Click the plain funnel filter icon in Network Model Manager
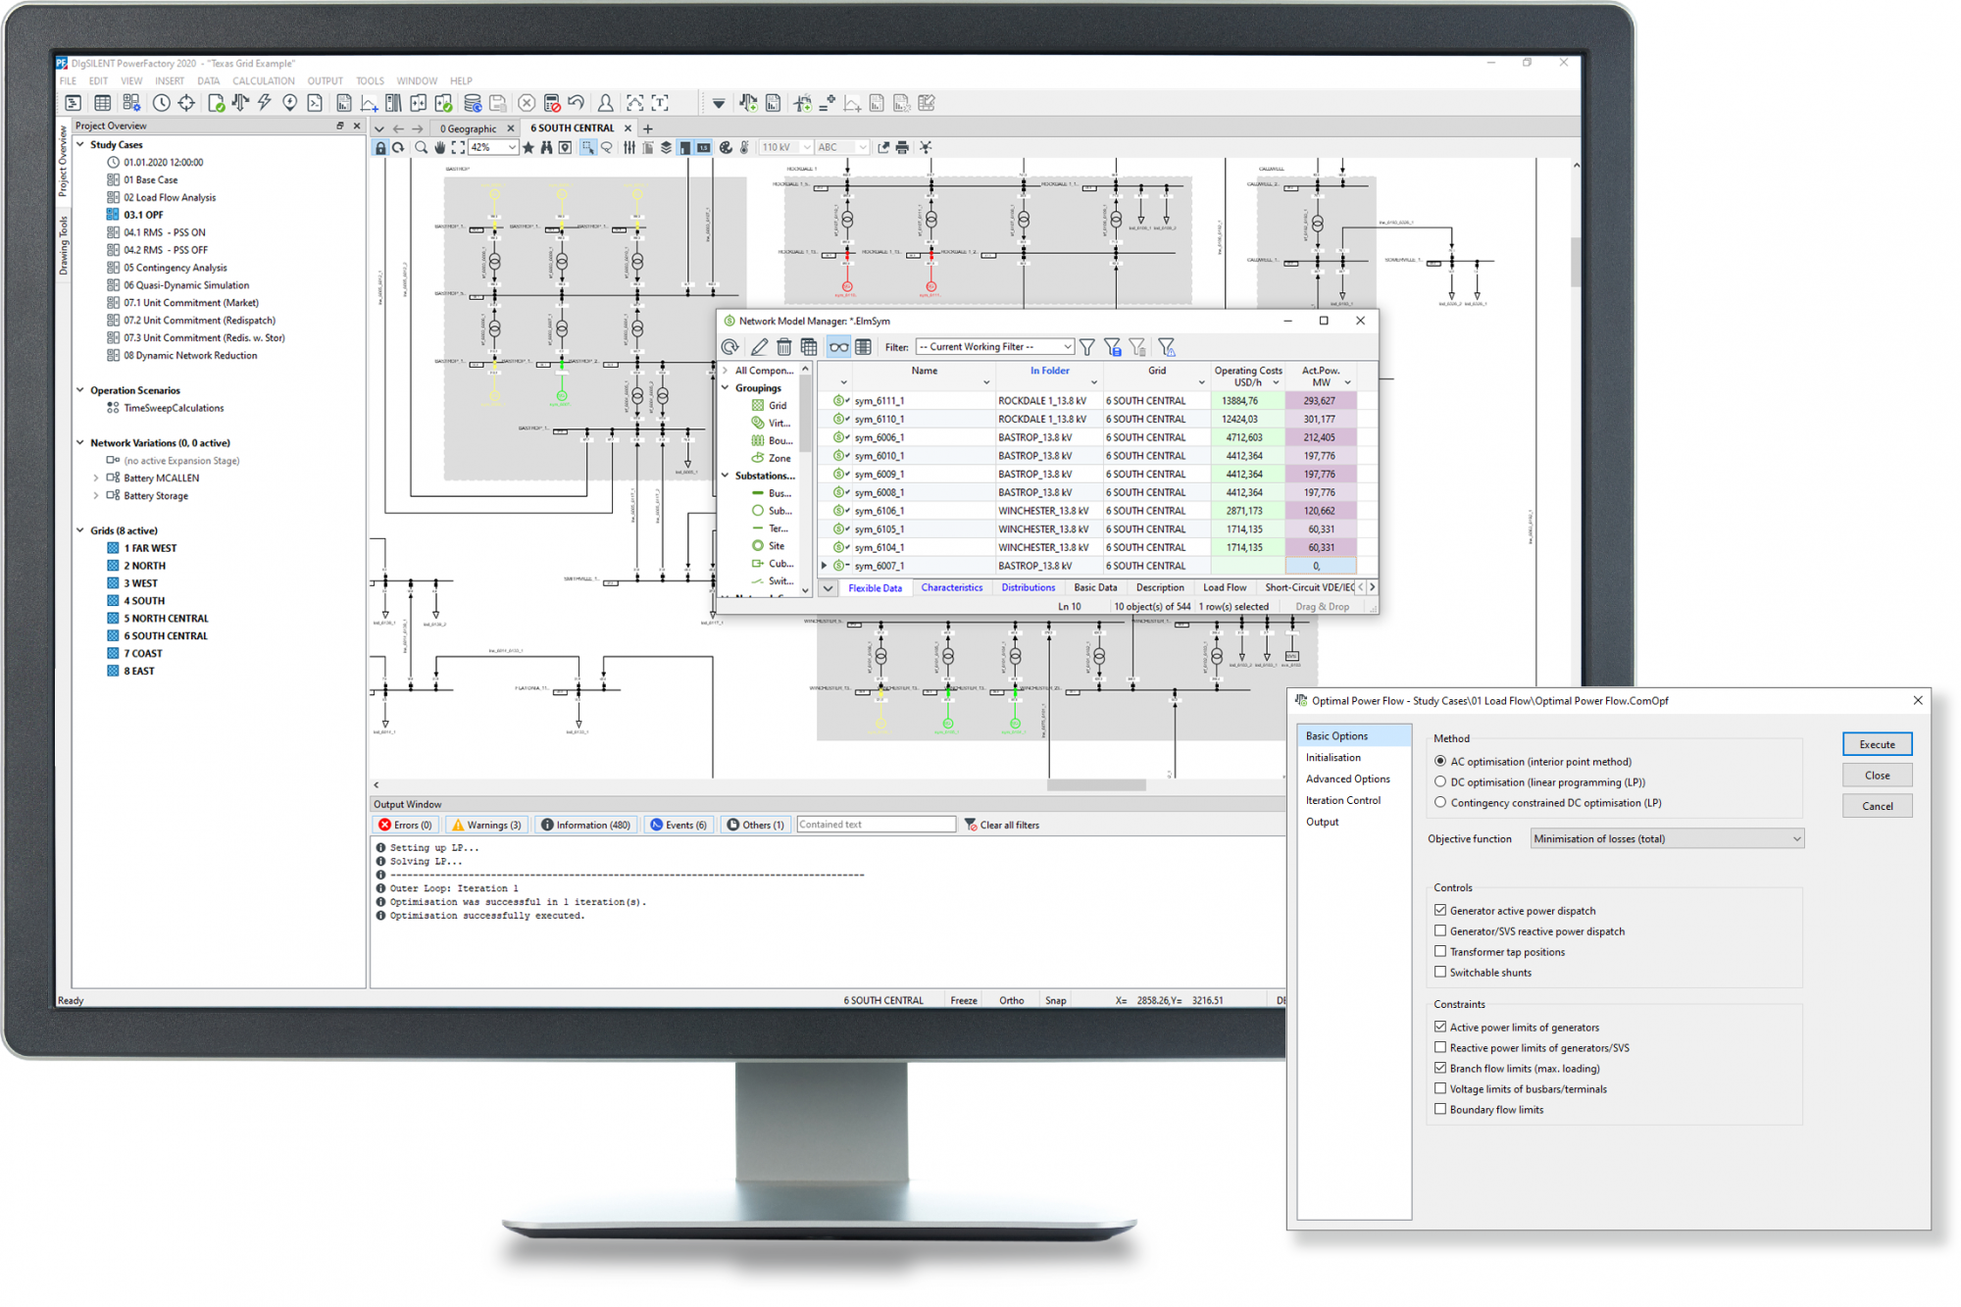Viewport: 1961px width, 1307px height. tap(1087, 347)
